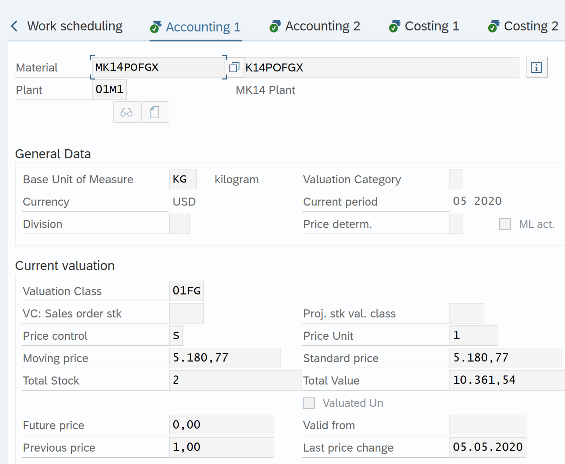The width and height of the screenshot is (565, 464).
Task: Click the Costing 2 tab status icon
Action: (x=493, y=26)
